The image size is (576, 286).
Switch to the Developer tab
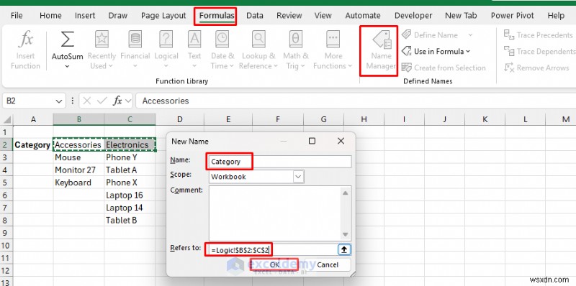413,16
